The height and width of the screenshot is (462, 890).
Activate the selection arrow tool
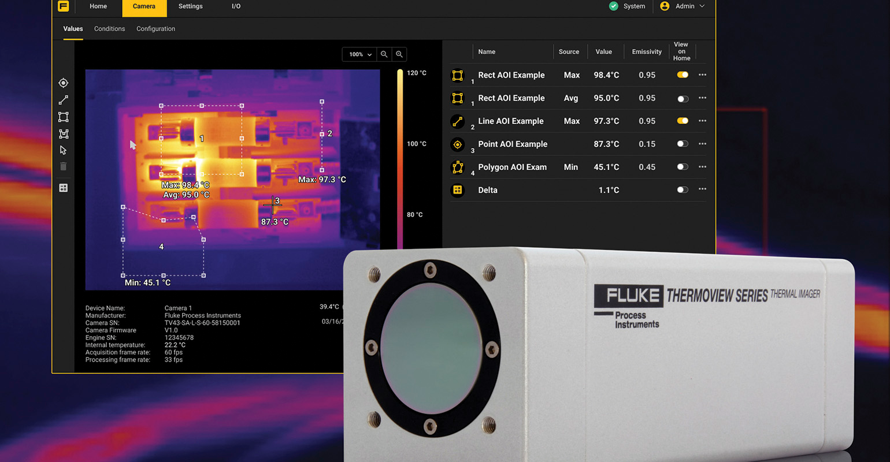click(63, 150)
